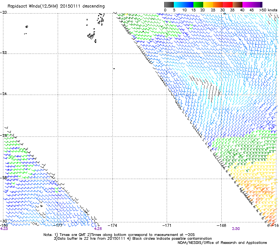Click the '-180' longitude axis label
The height and width of the screenshot is (245, 279).
click(4, 225)
